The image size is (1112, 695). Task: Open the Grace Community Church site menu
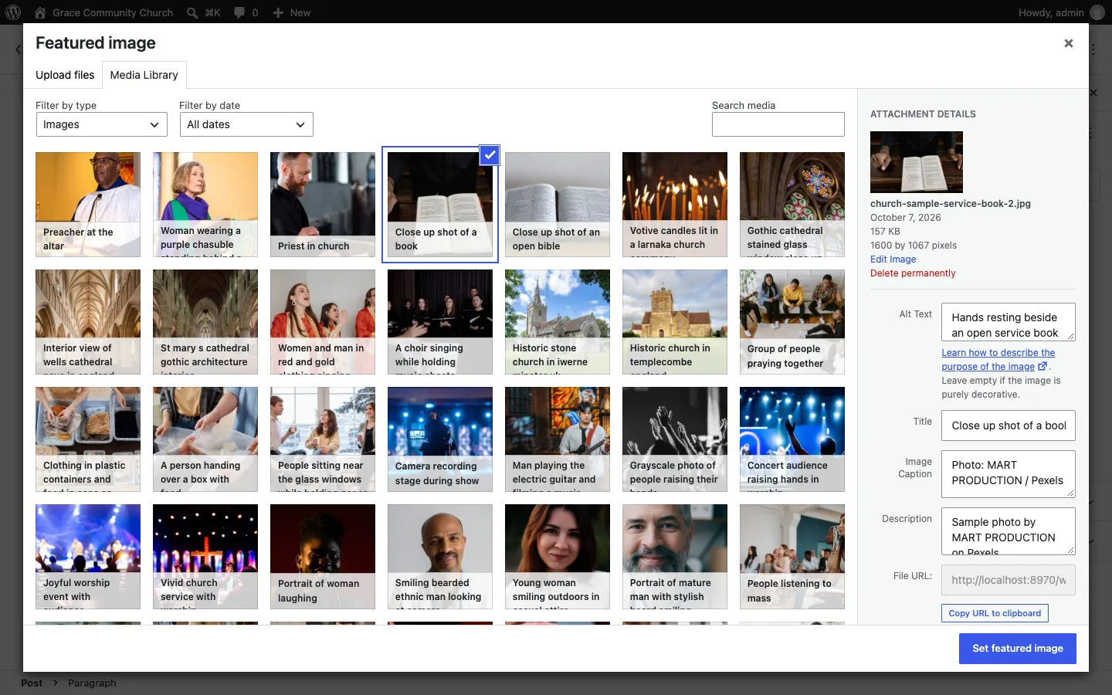(x=103, y=12)
